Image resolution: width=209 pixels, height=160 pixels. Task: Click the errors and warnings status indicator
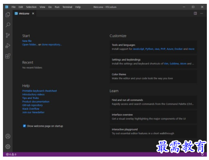pos(11,154)
